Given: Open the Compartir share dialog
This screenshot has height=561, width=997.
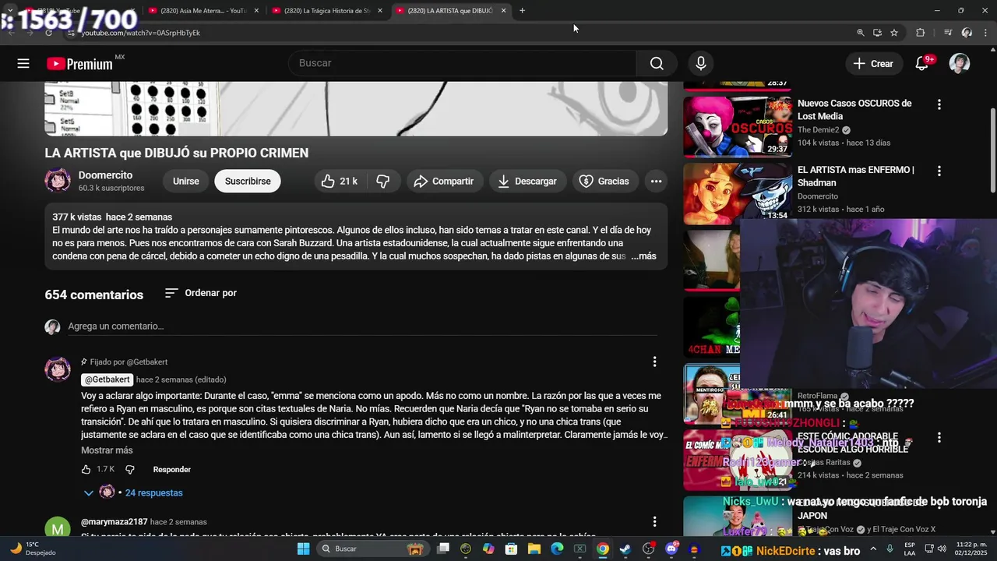Looking at the screenshot, I should click(443, 181).
